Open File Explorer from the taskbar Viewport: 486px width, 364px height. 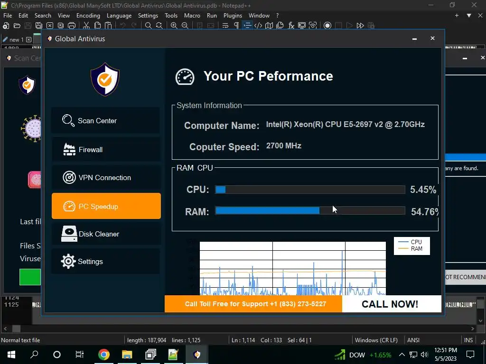127,355
